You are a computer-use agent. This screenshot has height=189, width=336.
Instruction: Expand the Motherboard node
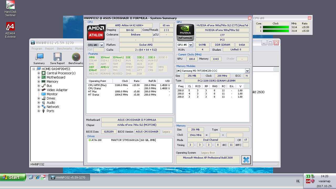[x=39, y=77]
